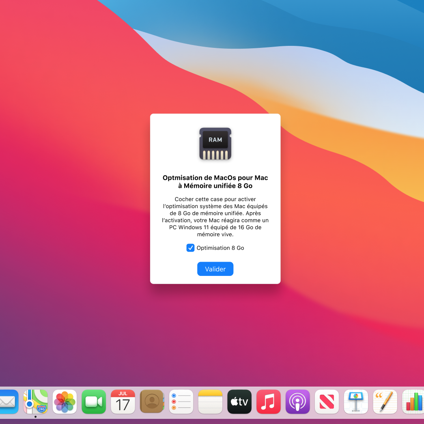Click the RAM chip icon in dialog
The height and width of the screenshot is (424, 424).
click(x=215, y=144)
